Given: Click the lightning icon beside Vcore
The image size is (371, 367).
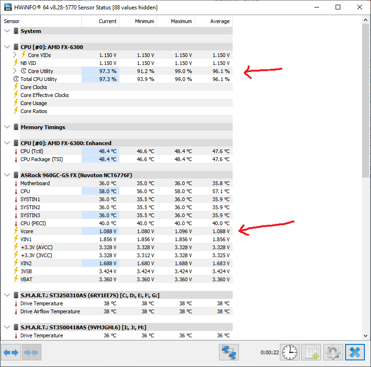Looking at the screenshot, I should coord(16,231).
